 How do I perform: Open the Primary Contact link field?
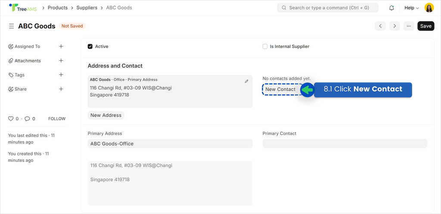[345, 143]
